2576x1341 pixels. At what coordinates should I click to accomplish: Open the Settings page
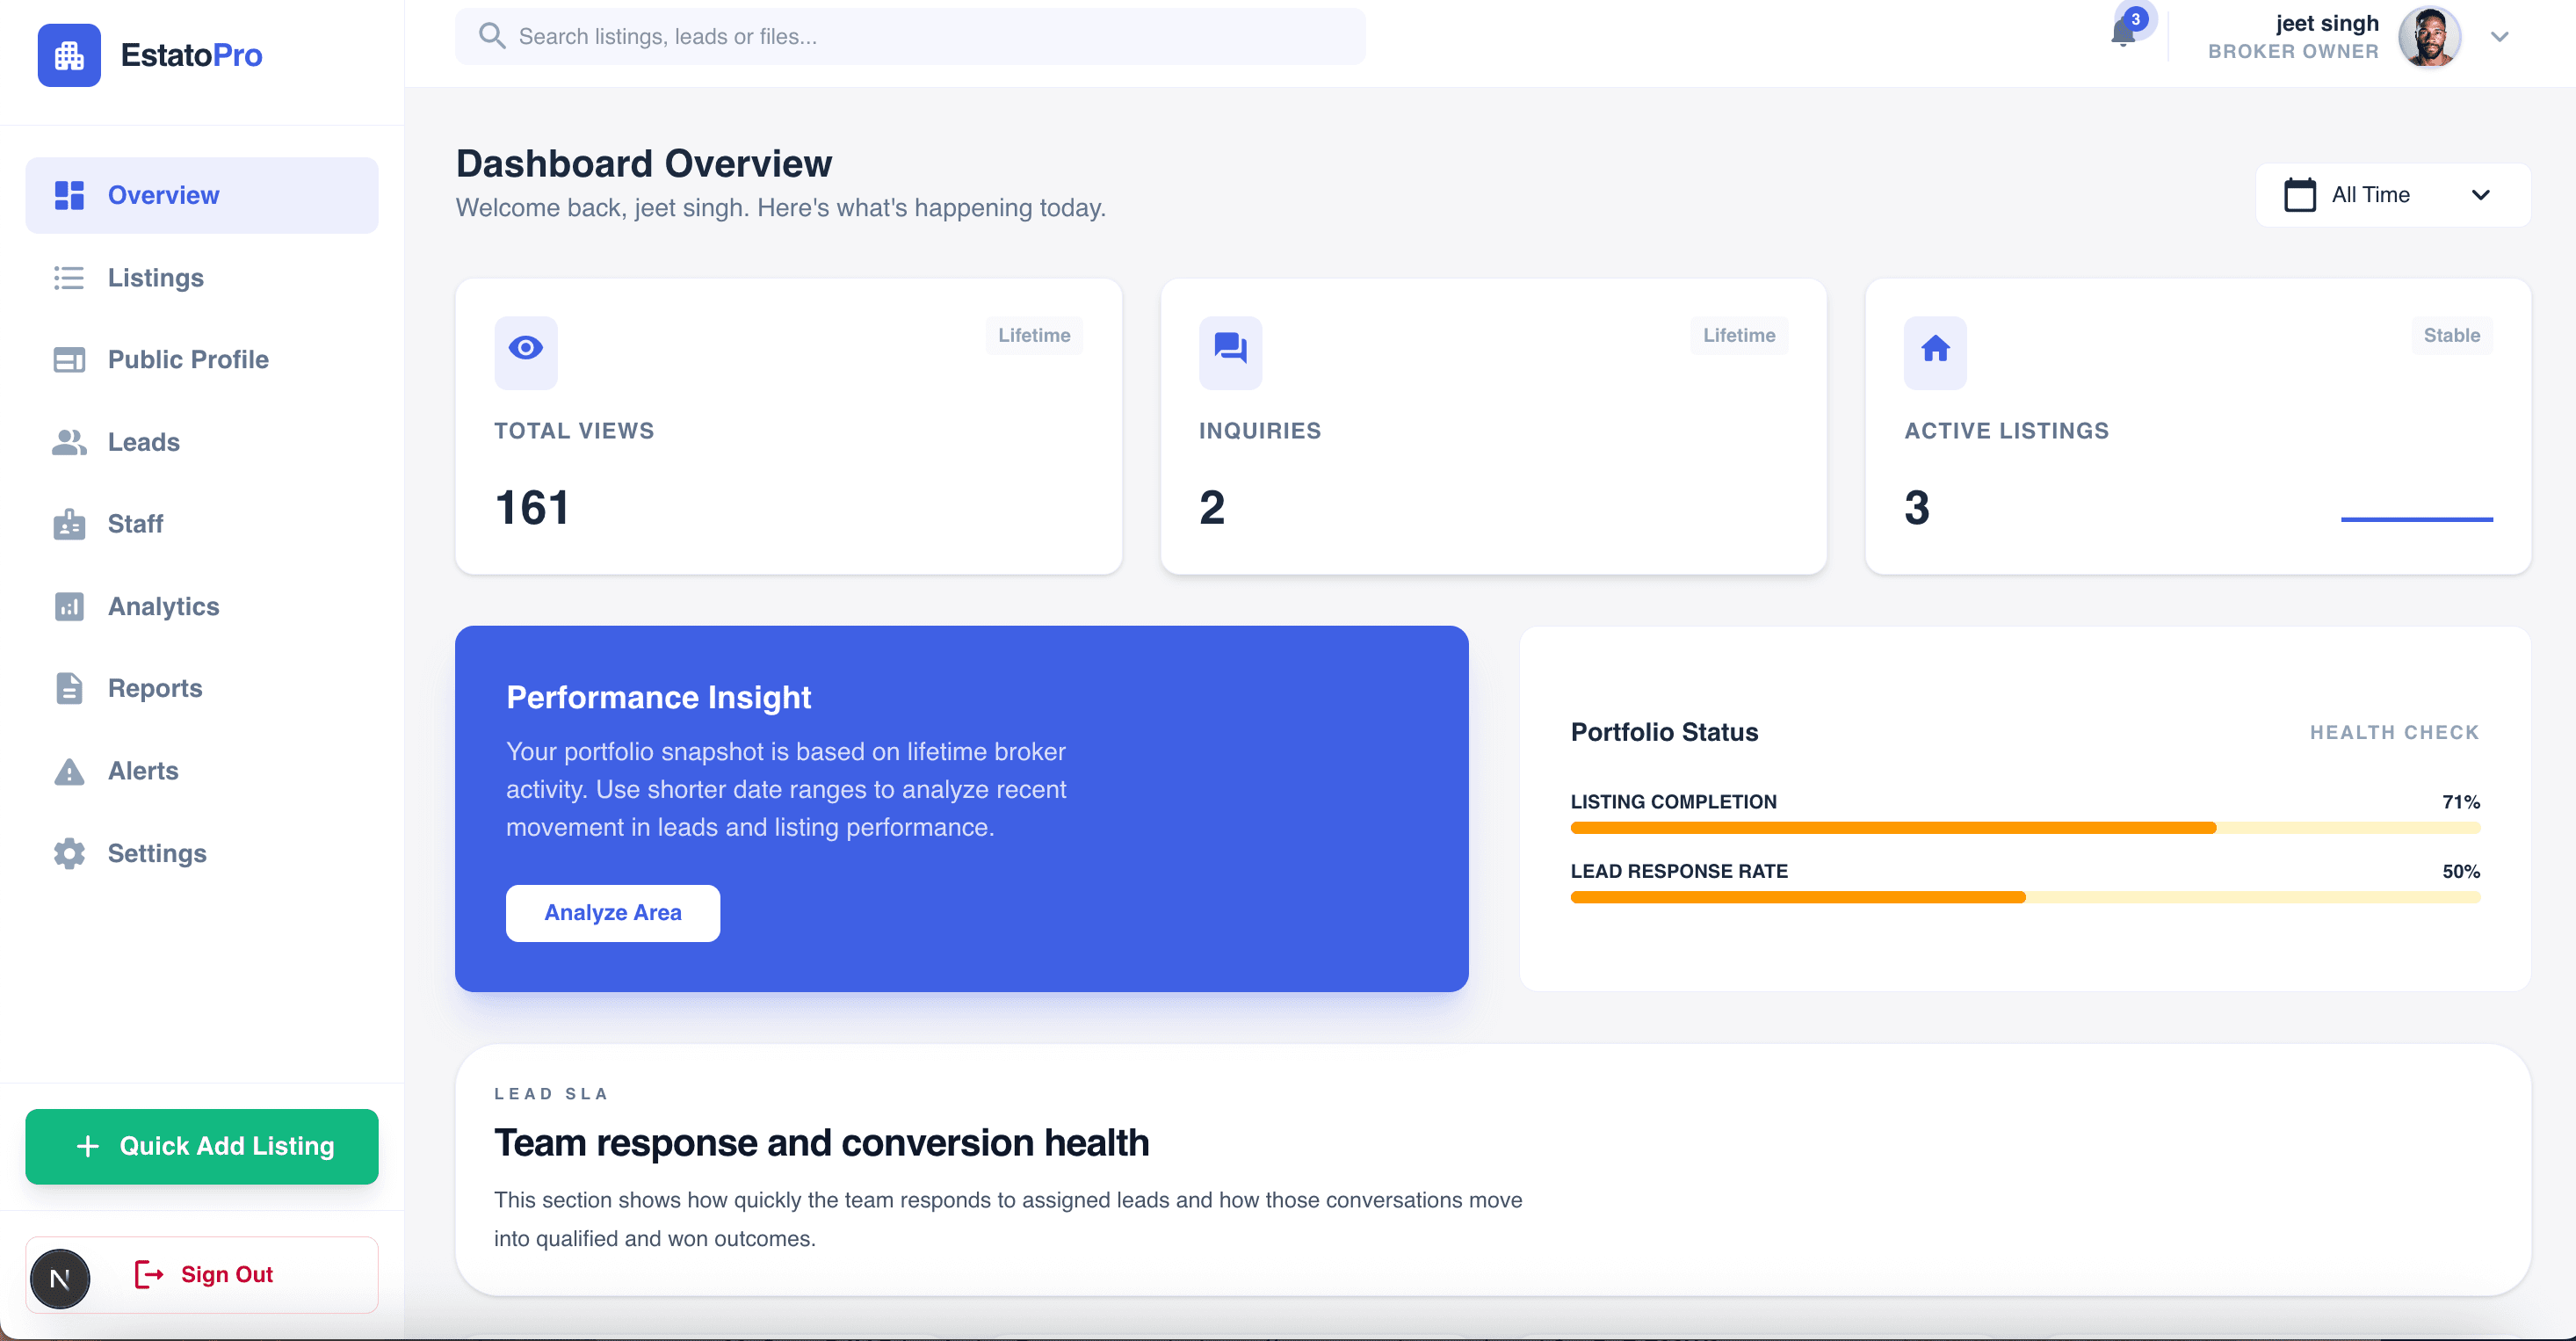(202, 853)
